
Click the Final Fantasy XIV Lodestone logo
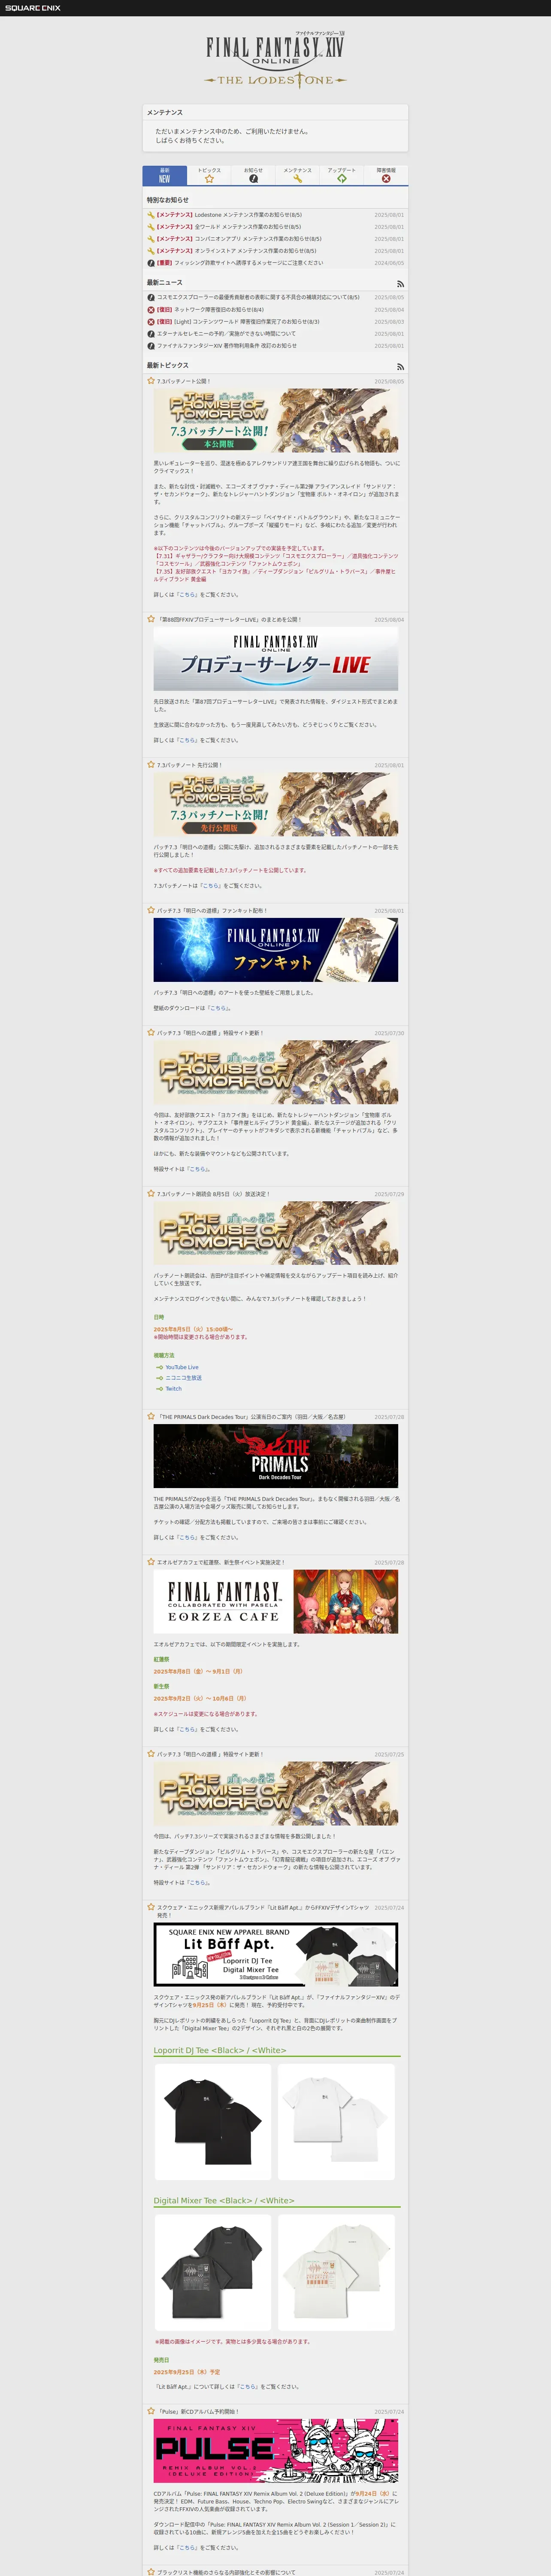275,60
